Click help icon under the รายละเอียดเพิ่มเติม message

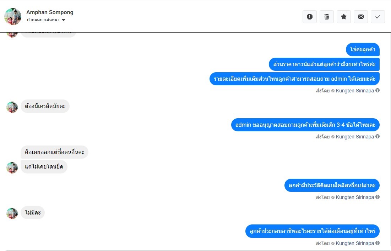378,91
